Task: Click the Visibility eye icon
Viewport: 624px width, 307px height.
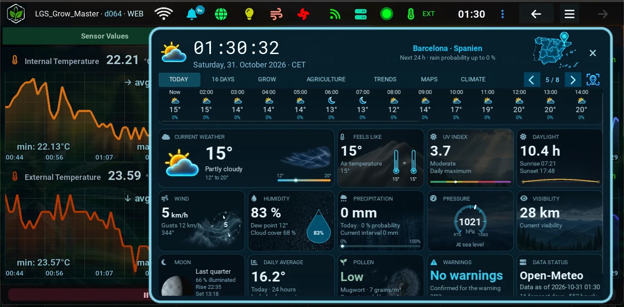Action: (x=523, y=199)
